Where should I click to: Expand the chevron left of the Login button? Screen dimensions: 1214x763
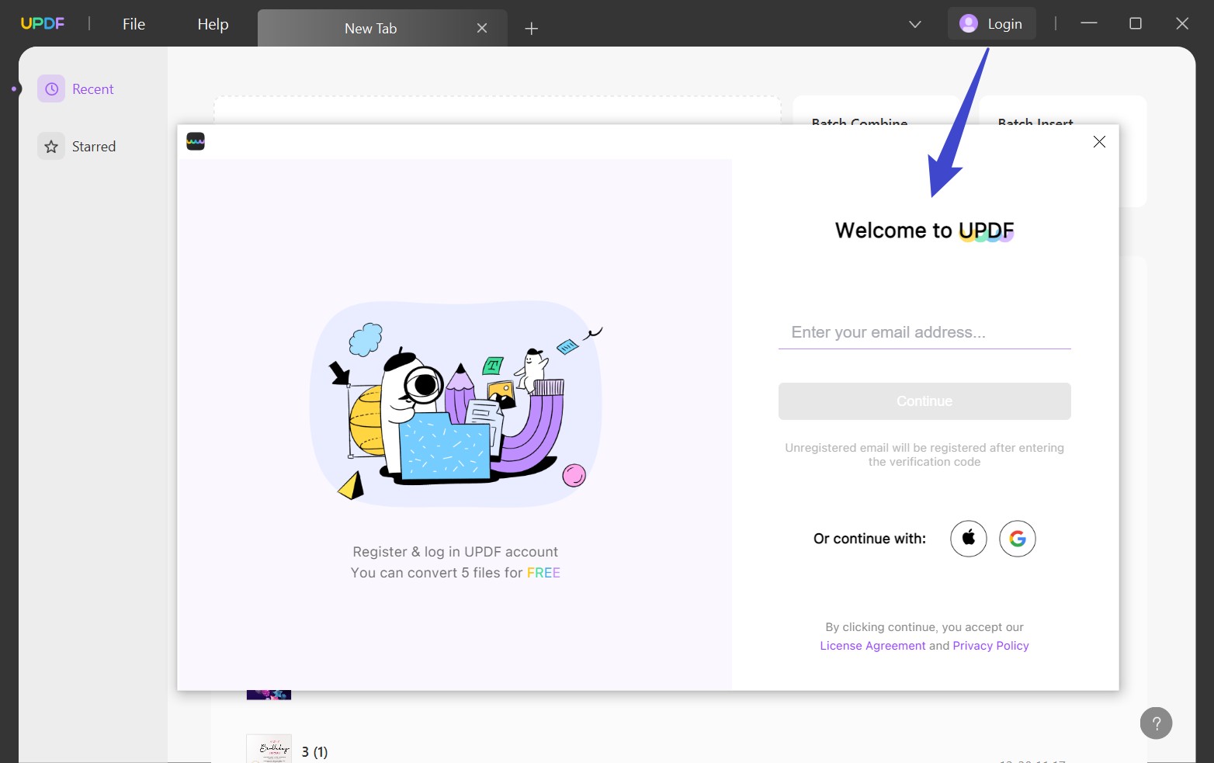[914, 24]
